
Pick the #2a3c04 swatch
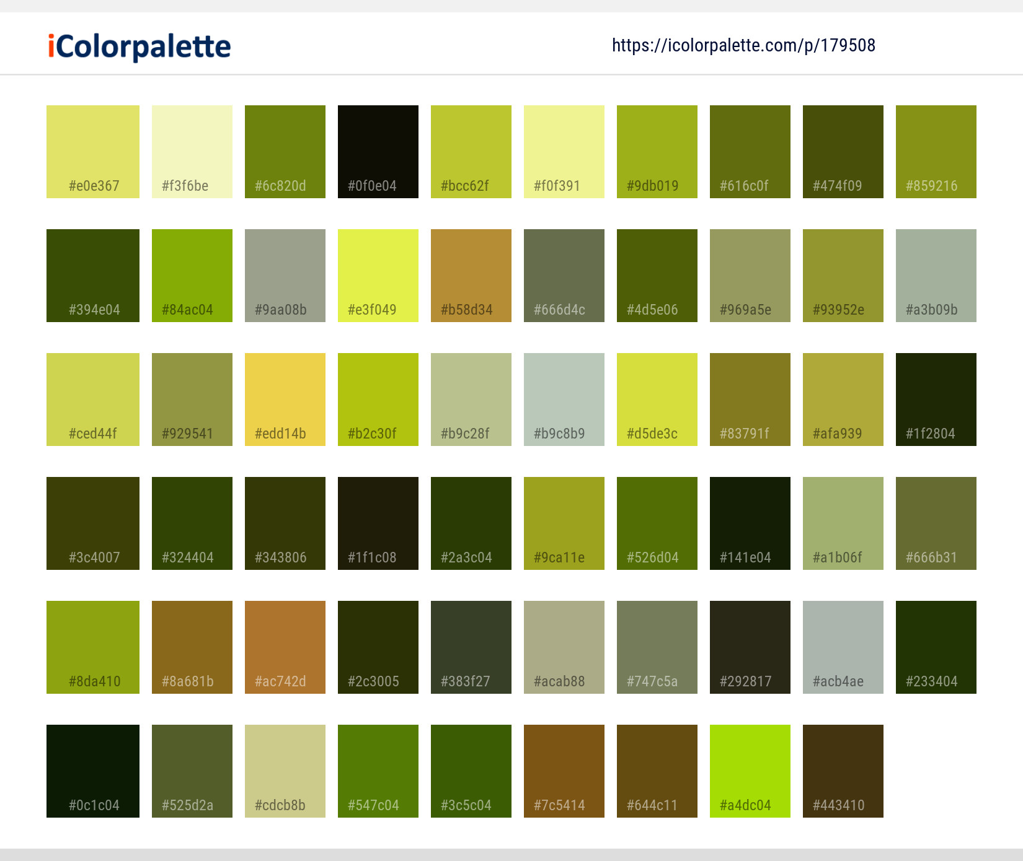click(x=471, y=523)
